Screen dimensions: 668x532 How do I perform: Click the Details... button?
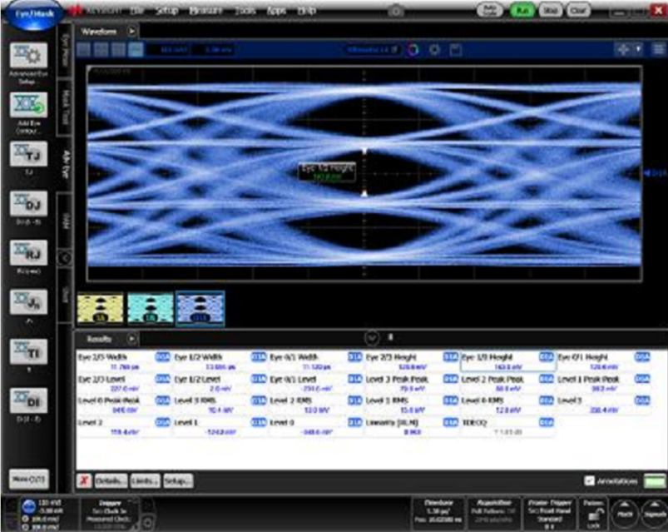click(109, 481)
